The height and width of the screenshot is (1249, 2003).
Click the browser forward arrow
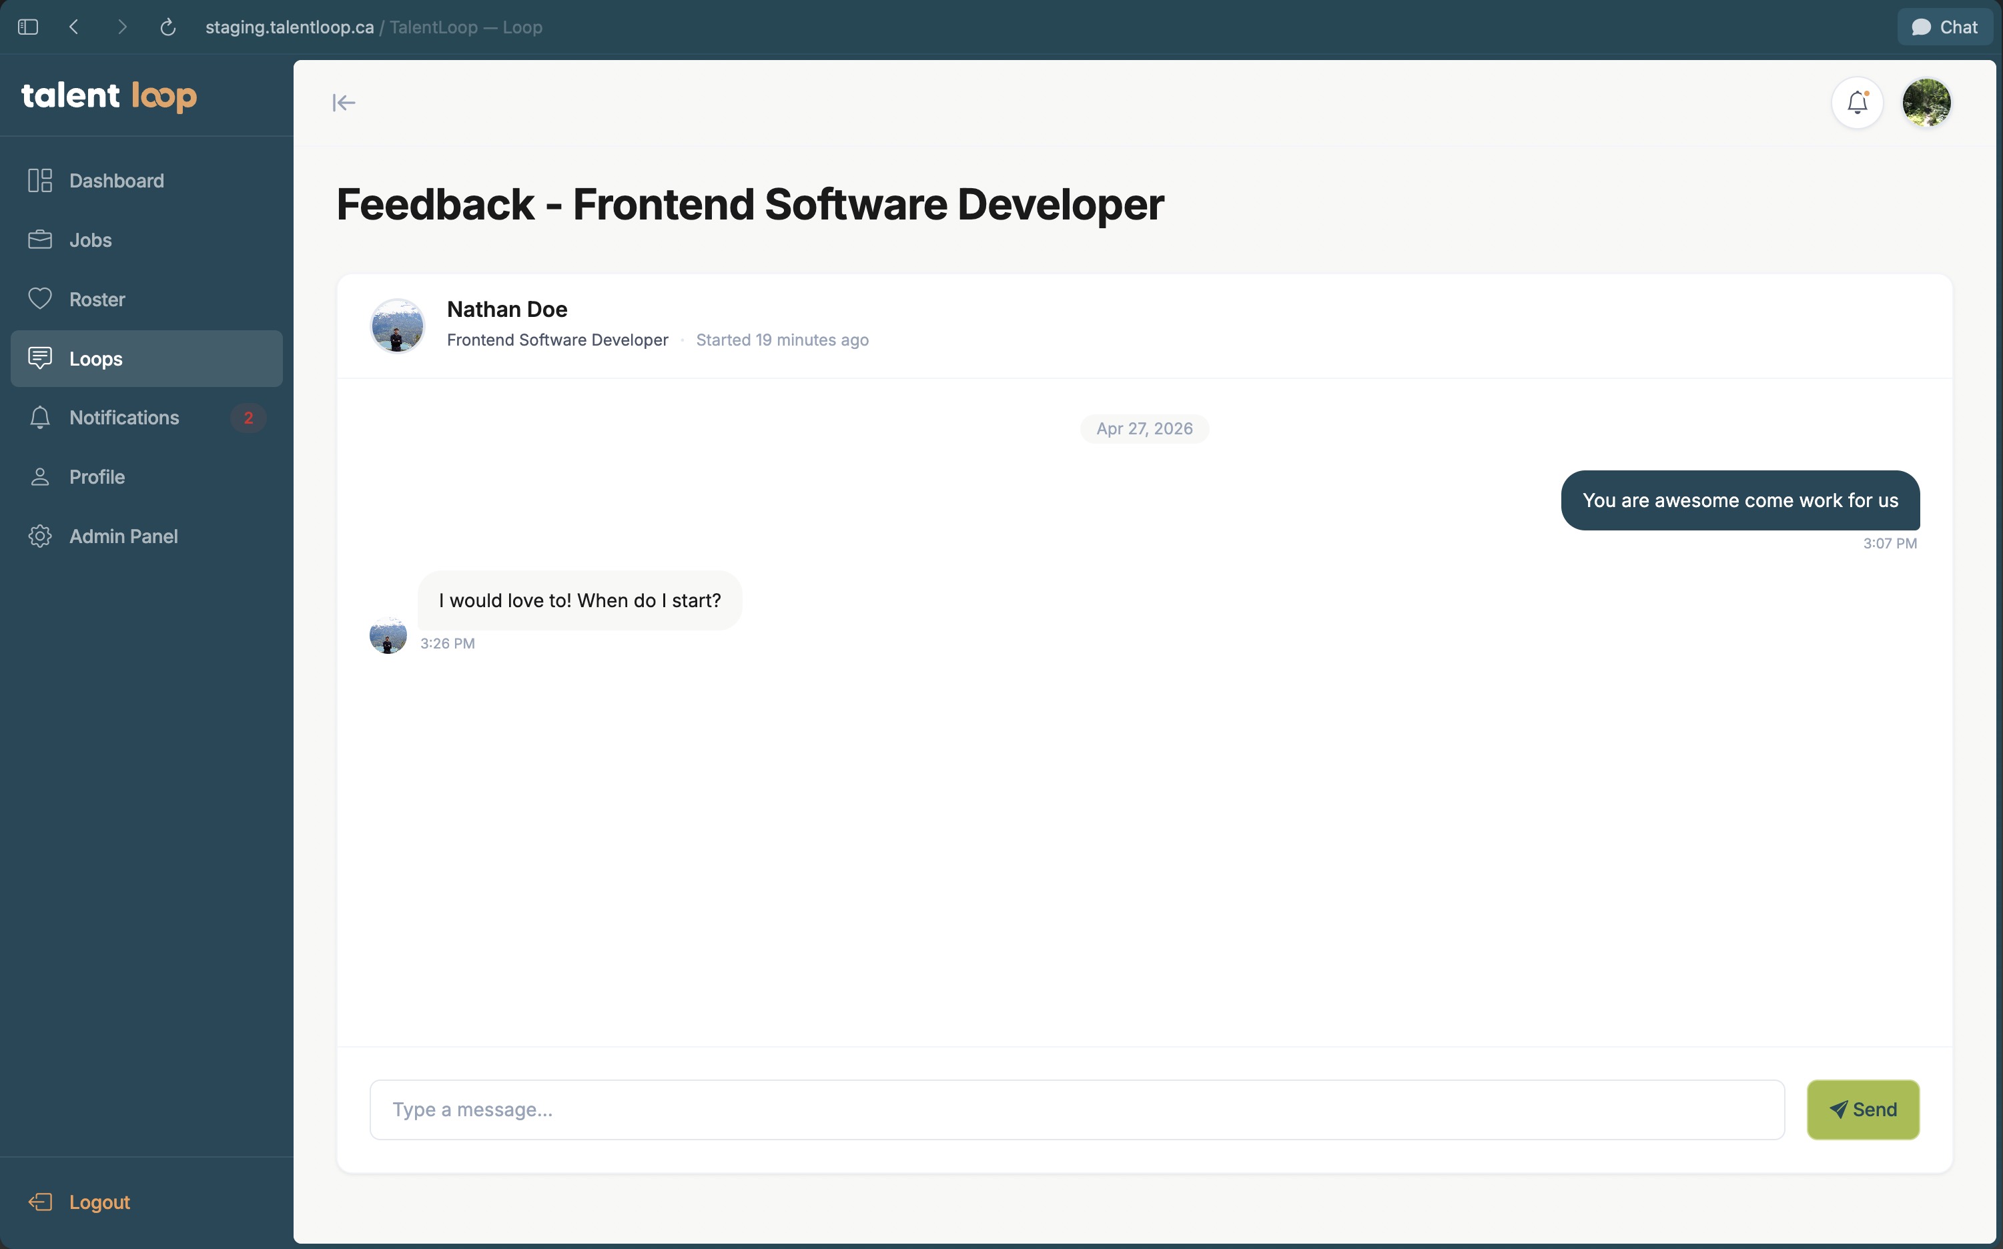tap(122, 27)
